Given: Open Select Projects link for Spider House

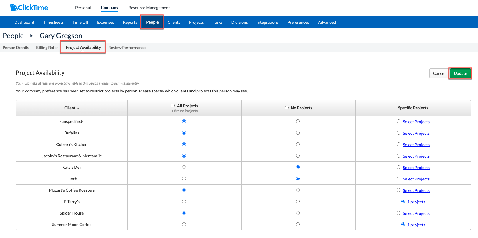Looking at the screenshot, I should click(x=416, y=213).
